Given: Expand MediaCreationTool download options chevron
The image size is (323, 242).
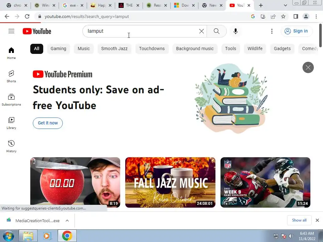Looking at the screenshot, I should click(67, 221).
